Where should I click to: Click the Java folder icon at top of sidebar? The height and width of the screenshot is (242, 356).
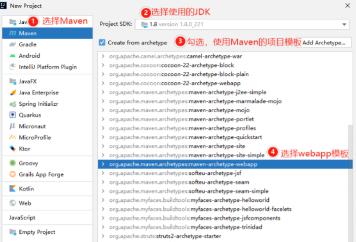point(13,22)
